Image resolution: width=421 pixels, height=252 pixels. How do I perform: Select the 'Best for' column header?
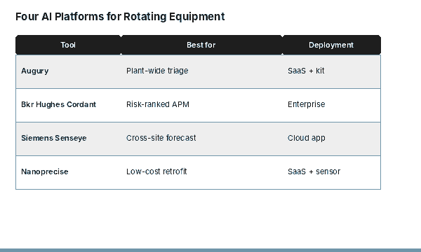click(201, 45)
